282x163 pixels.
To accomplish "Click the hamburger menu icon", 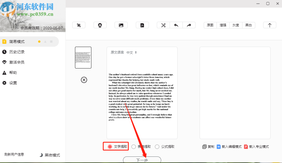I will coord(4,4).
